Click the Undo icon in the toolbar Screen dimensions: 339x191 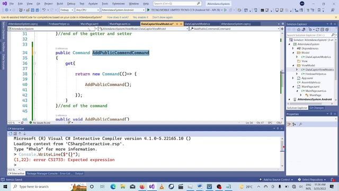click(x=44, y=10)
